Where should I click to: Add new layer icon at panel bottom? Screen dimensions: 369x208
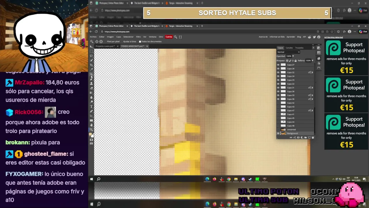309,138
